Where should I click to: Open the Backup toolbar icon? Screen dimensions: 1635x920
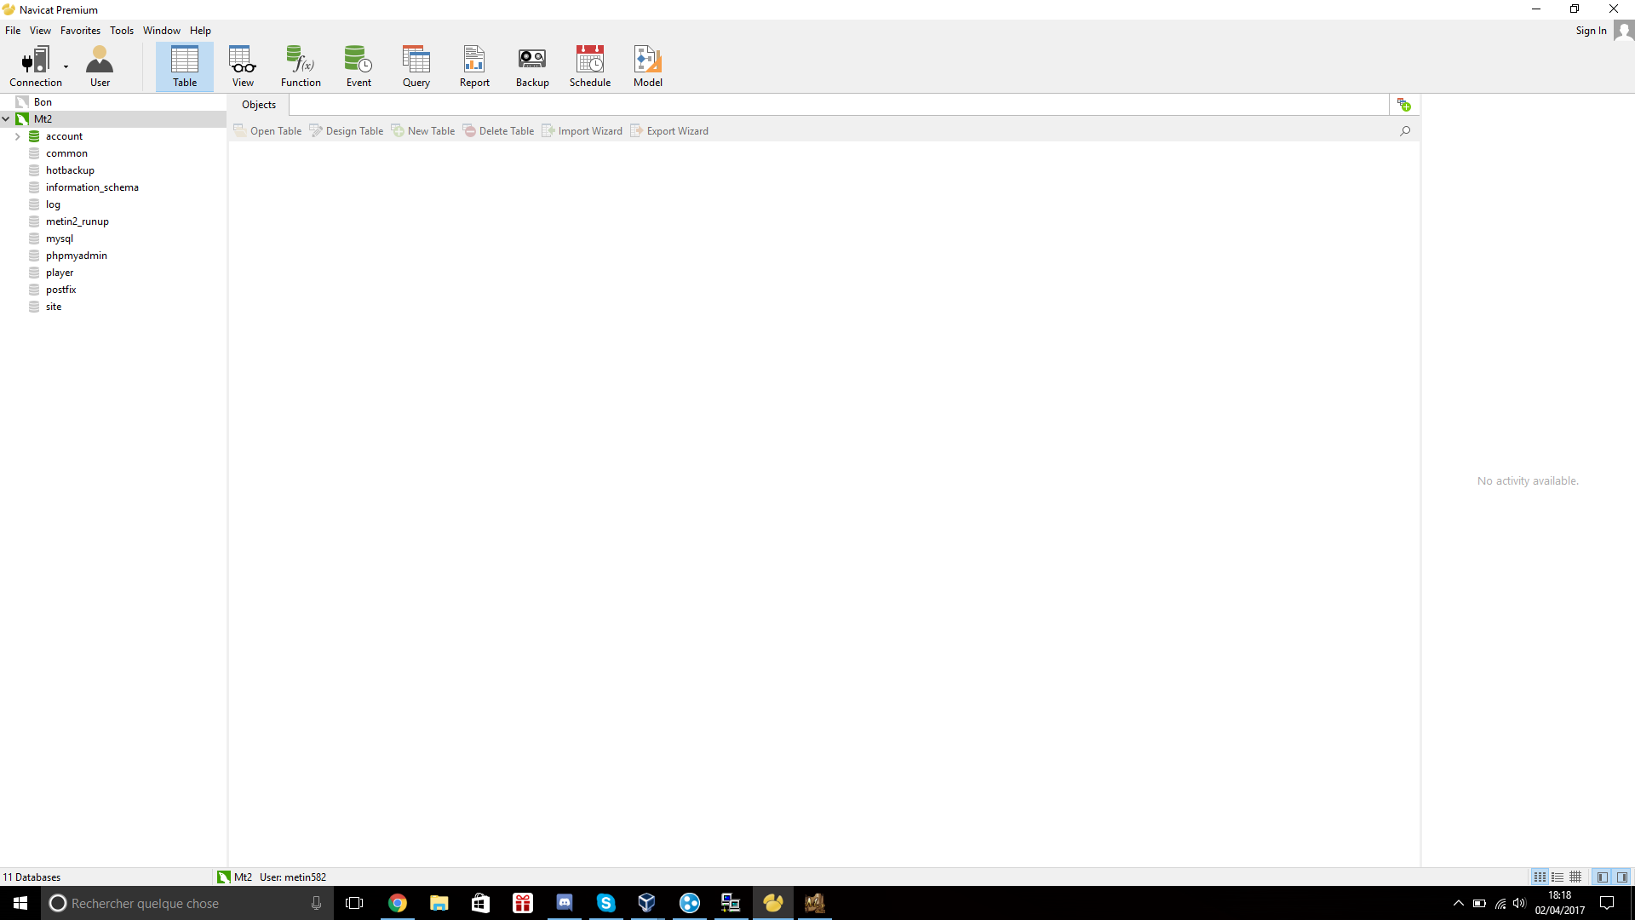[532, 66]
